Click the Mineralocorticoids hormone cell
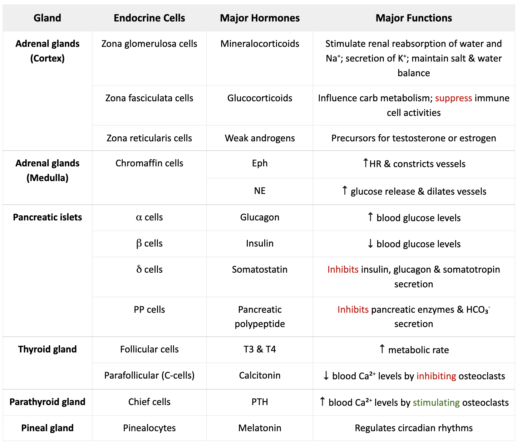Image resolution: width=522 pixels, height=448 pixels. click(x=260, y=44)
